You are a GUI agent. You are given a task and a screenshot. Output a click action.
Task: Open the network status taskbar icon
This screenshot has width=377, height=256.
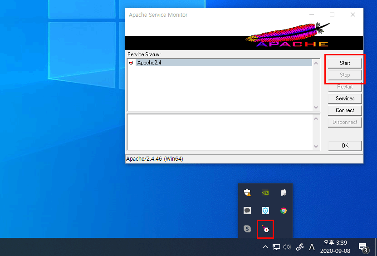(x=276, y=247)
